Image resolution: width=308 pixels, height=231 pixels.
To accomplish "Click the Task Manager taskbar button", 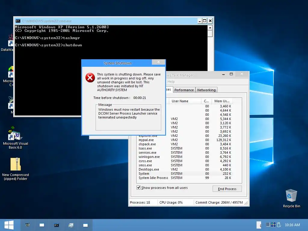I will [71, 225].
